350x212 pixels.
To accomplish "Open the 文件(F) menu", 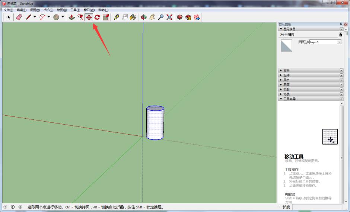I will click(x=8, y=10).
